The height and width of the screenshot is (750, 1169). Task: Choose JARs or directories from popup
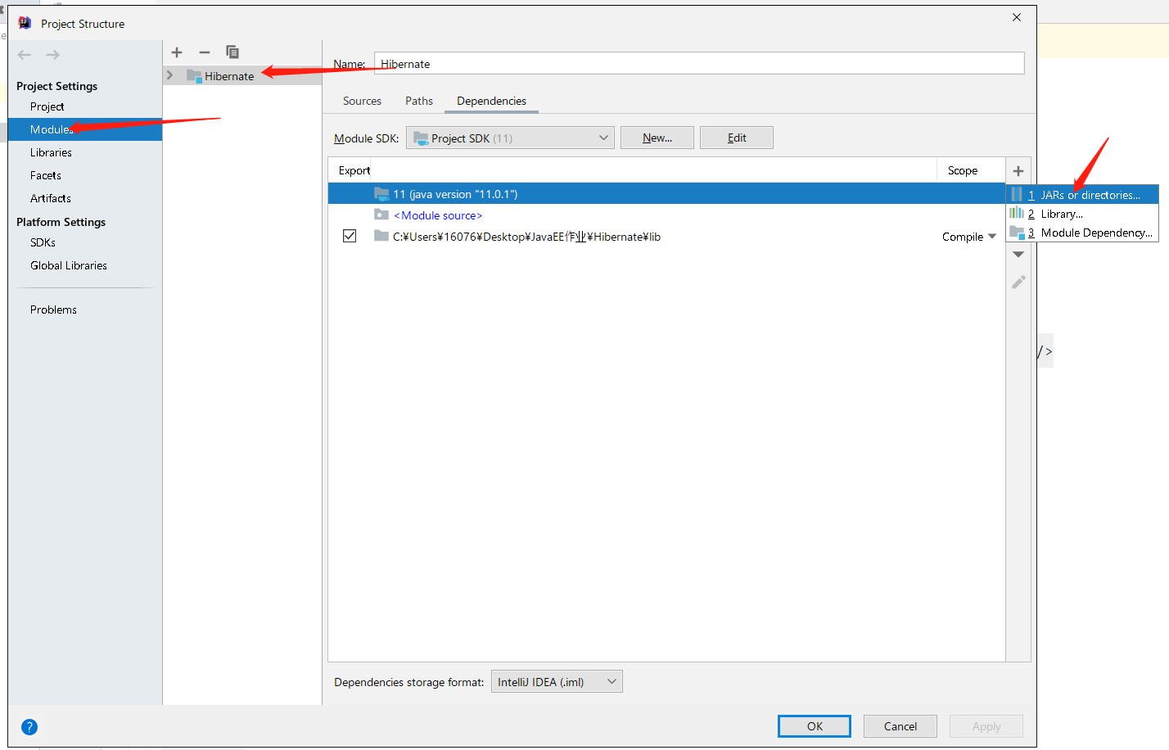(1082, 195)
